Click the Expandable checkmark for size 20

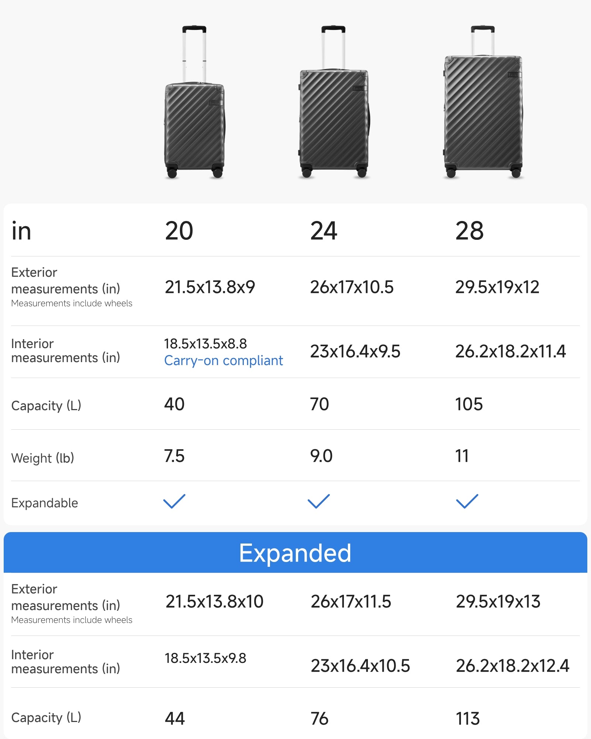[174, 501]
